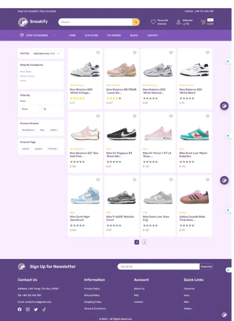This screenshot has width=234, height=321.
Task: Open the Privacy Policy footer link
Action: point(92,289)
